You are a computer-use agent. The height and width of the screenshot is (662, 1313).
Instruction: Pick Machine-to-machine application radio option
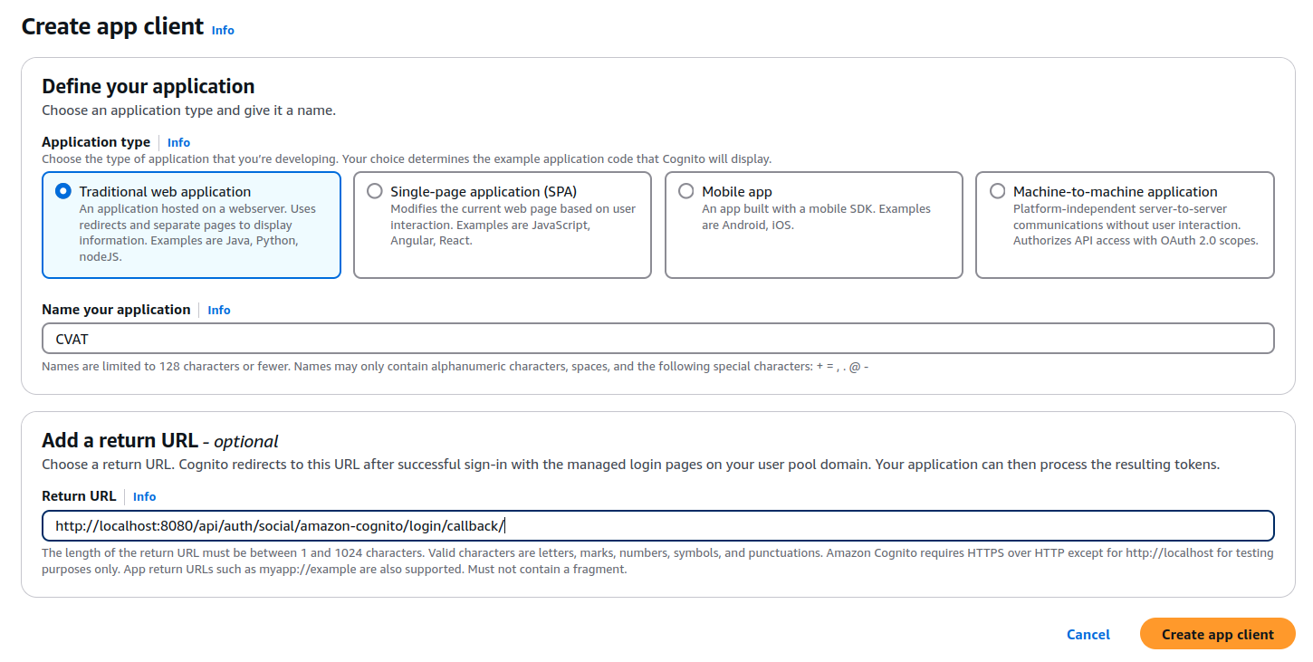[997, 191]
